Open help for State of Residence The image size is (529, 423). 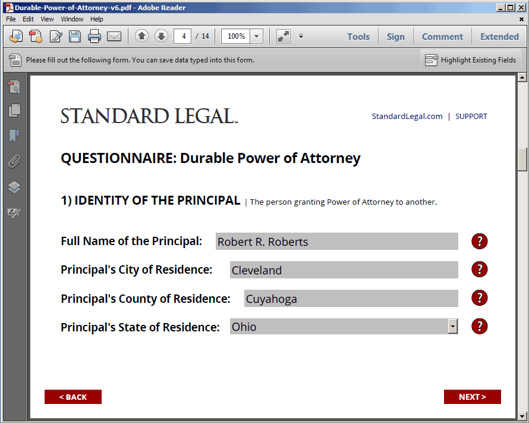click(x=480, y=327)
